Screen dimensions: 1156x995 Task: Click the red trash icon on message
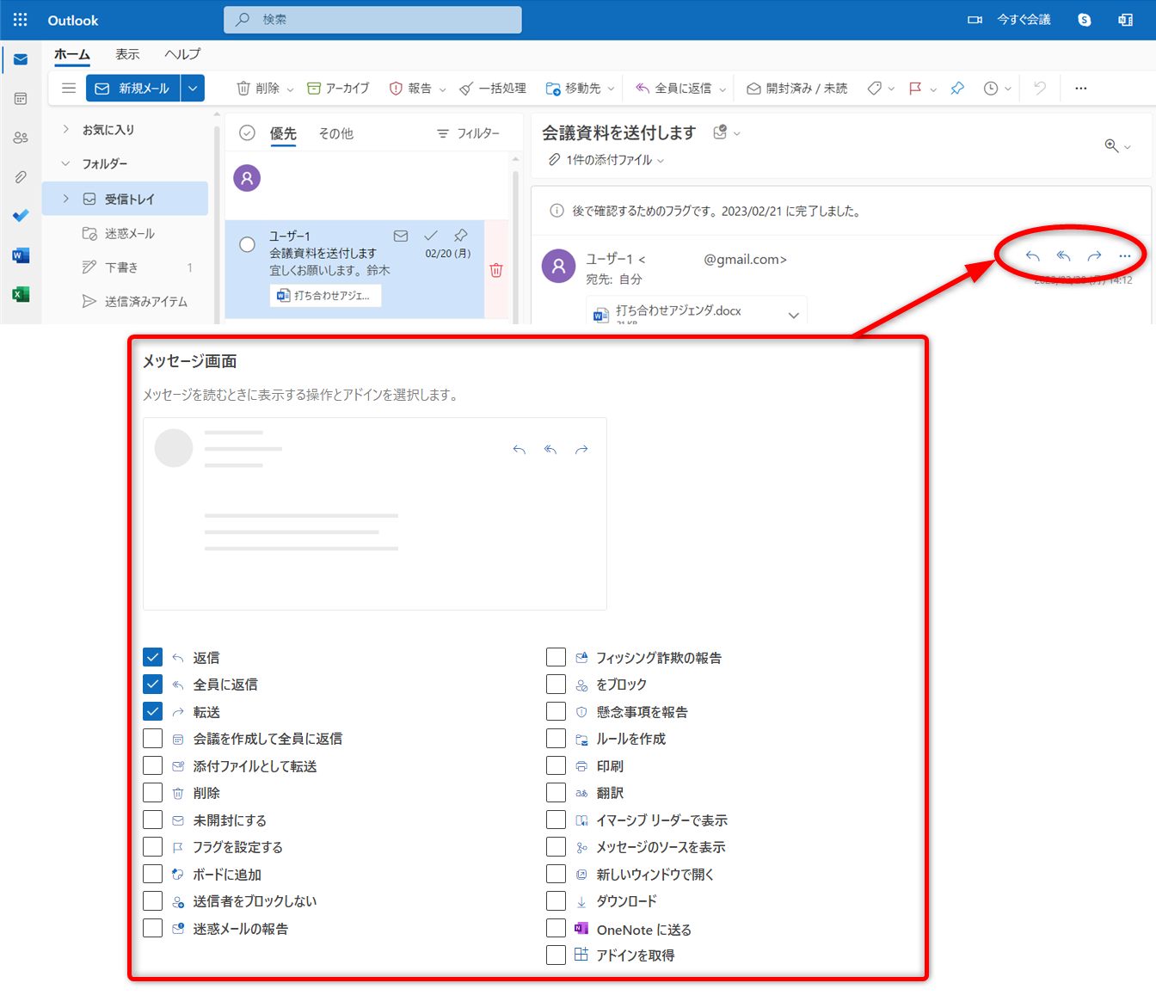(496, 270)
